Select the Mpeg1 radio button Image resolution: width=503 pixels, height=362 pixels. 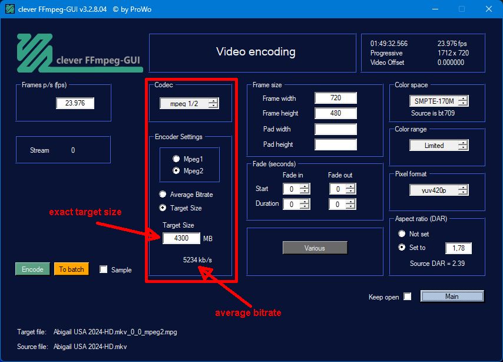click(176, 159)
